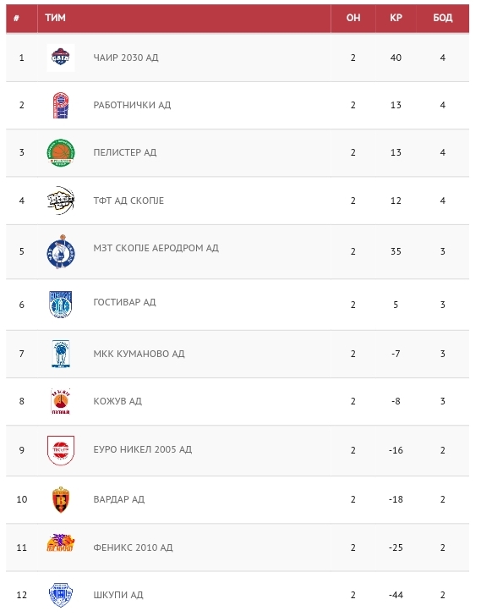Click the Чаир 2030 team logo
Viewport: 481px width, 616px height.
pyautogui.click(x=60, y=58)
